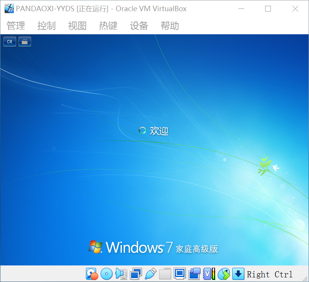
Task: Open the 控制 menu
Action: tap(47, 26)
